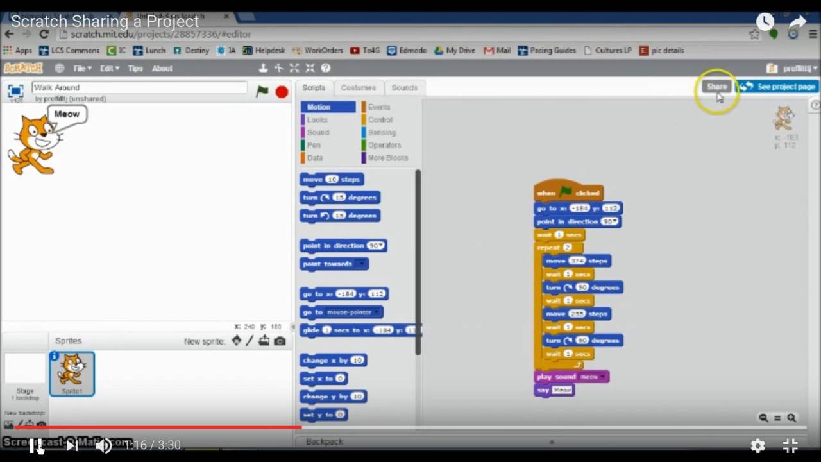Take new sprite from camera
The height and width of the screenshot is (462, 821).
(280, 341)
